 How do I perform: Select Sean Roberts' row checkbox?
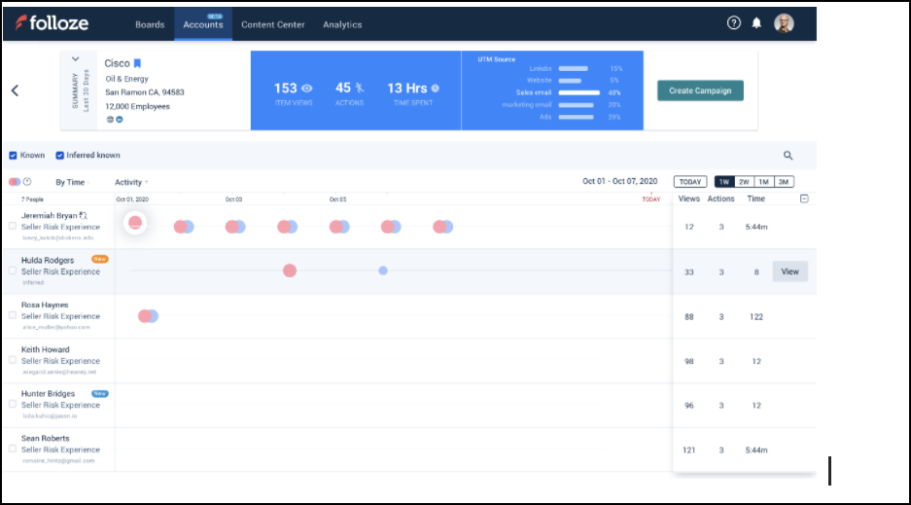(x=13, y=450)
